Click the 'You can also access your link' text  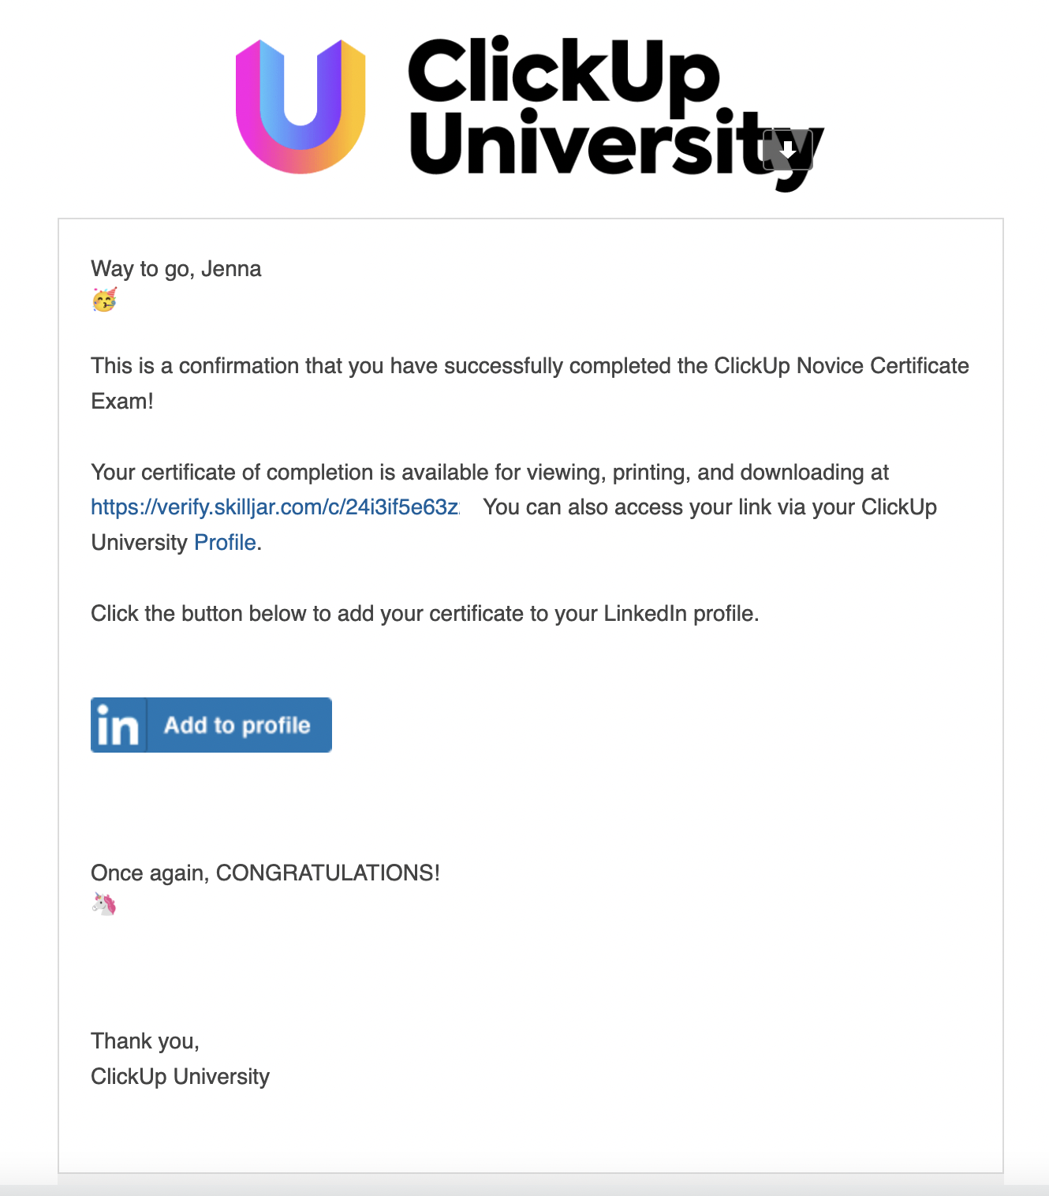point(709,507)
